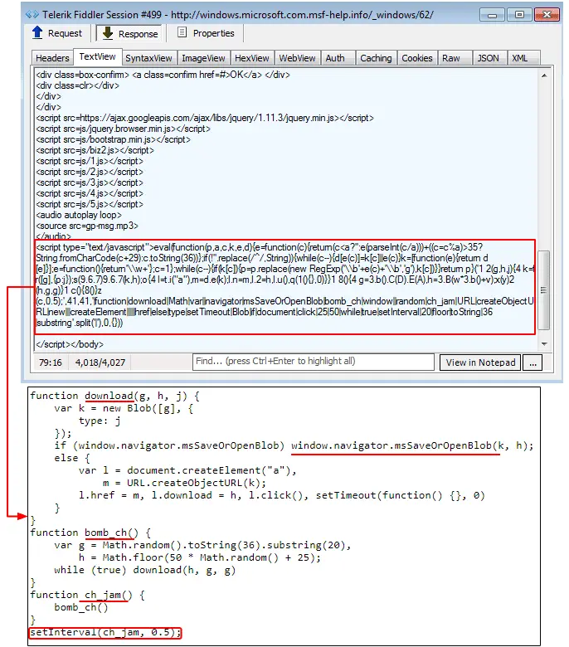Click the ellipsis button beside View in Notepad

pyautogui.click(x=533, y=362)
